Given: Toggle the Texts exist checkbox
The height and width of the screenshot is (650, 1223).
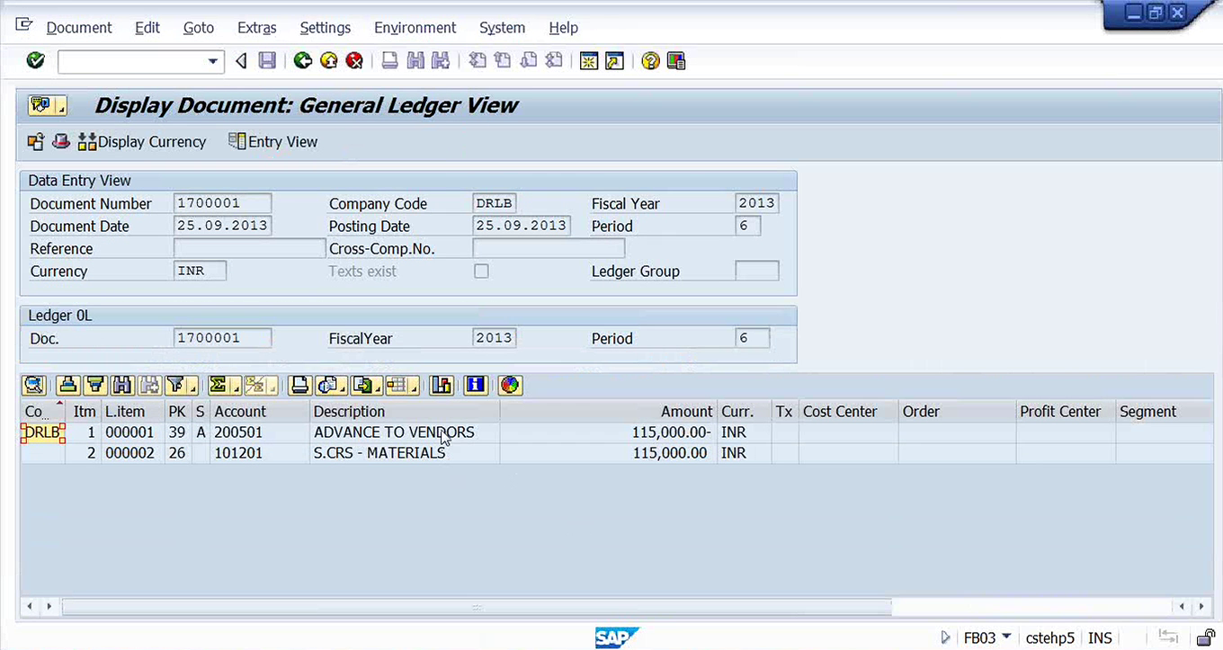Looking at the screenshot, I should point(482,272).
